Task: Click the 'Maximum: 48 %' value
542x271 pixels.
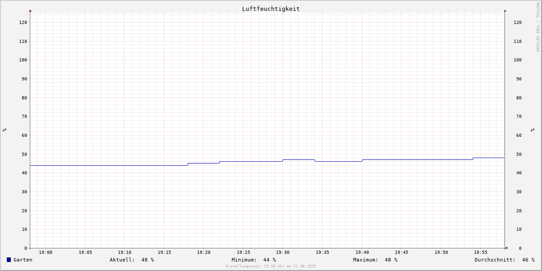Action: (x=375, y=260)
